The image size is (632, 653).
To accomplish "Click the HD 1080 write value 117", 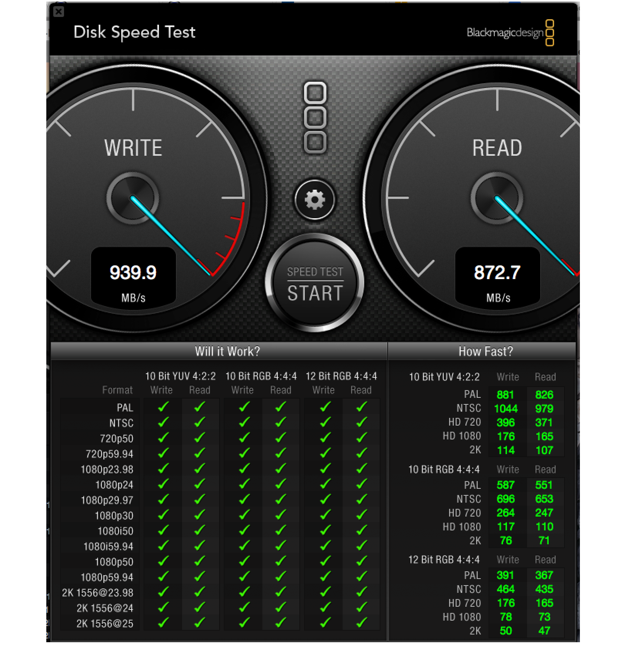I will 505,527.
